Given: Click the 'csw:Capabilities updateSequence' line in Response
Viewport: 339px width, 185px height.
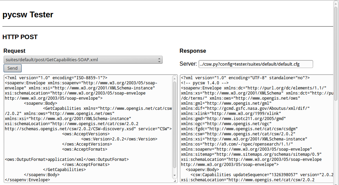Looking at the screenshot, I should click(x=262, y=175).
